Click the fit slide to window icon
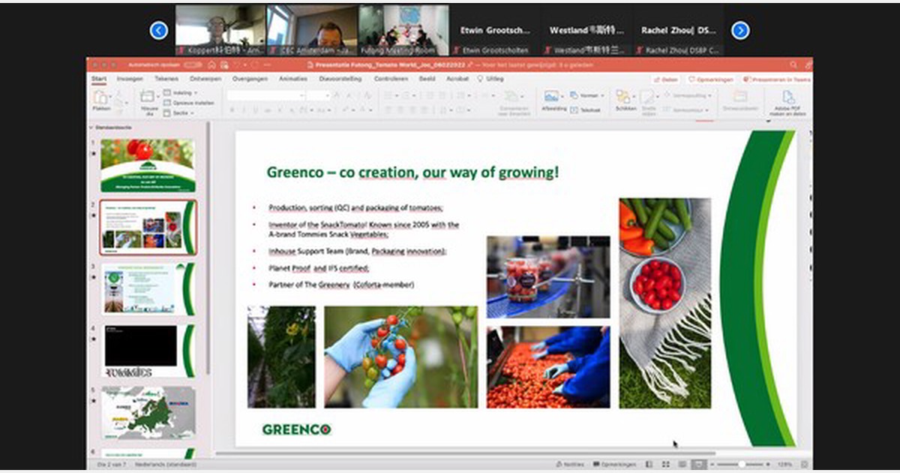 pyautogui.click(x=803, y=465)
